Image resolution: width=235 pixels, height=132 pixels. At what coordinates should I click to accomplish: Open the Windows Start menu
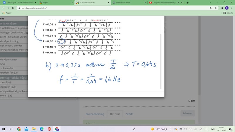(x=4, y=129)
